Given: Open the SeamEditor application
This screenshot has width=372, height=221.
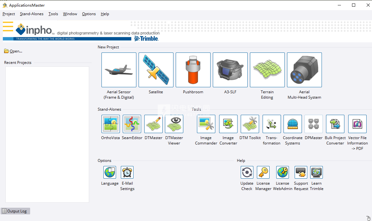Looking at the screenshot, I should coord(132,124).
